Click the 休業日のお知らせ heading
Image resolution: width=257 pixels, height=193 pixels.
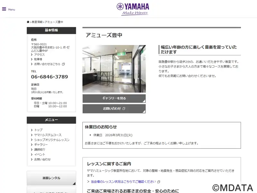click(101, 127)
